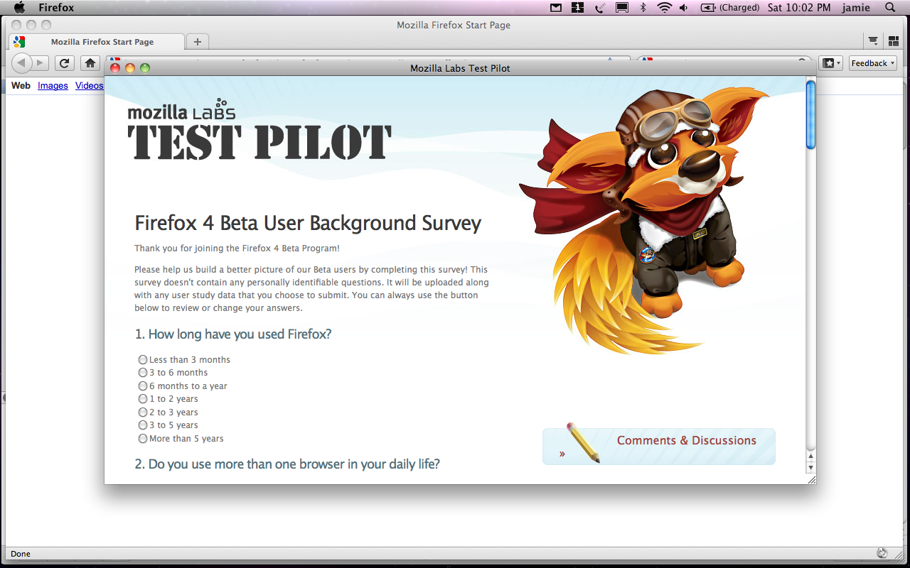Click the "2. Do you use more than one browser" question

287,464
